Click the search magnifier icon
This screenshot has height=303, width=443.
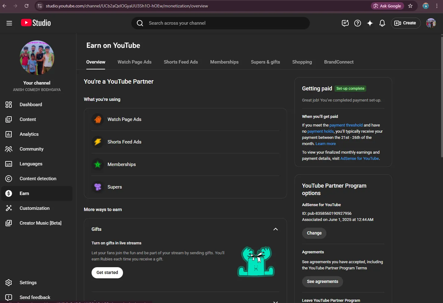coord(140,23)
